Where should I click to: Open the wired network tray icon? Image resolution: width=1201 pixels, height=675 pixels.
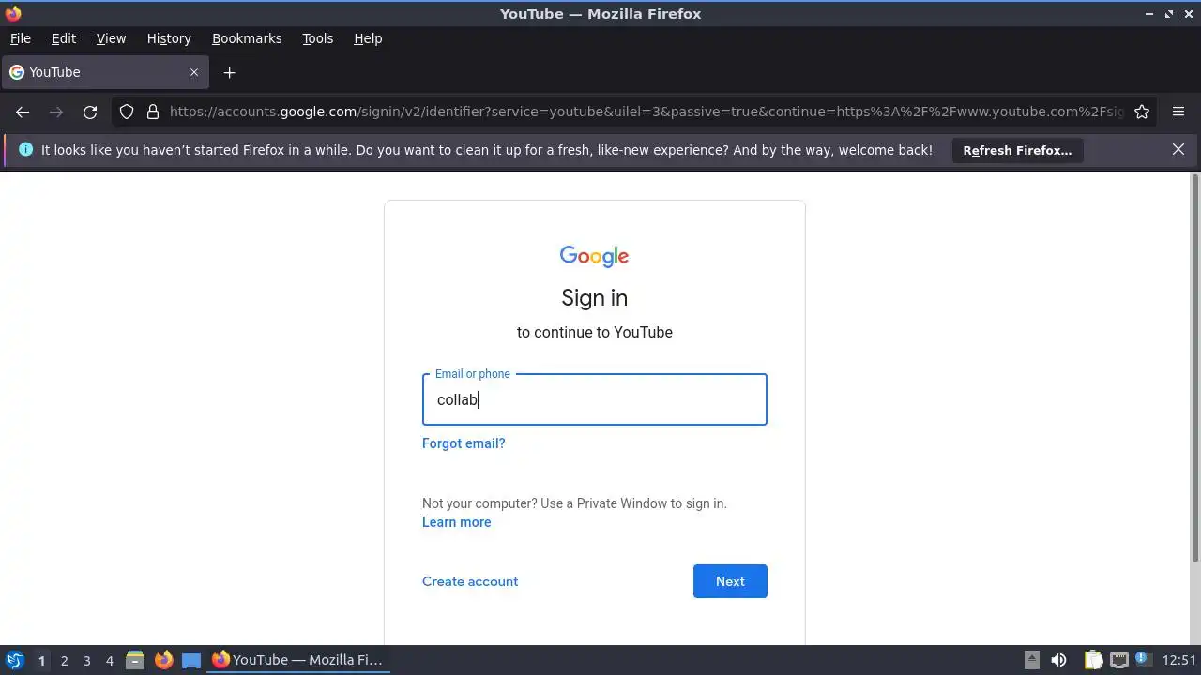pos(1118,660)
